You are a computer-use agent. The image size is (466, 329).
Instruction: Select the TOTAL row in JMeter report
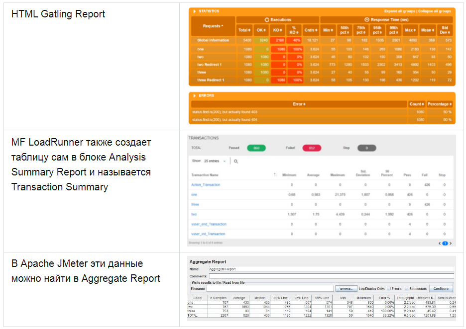(322, 316)
